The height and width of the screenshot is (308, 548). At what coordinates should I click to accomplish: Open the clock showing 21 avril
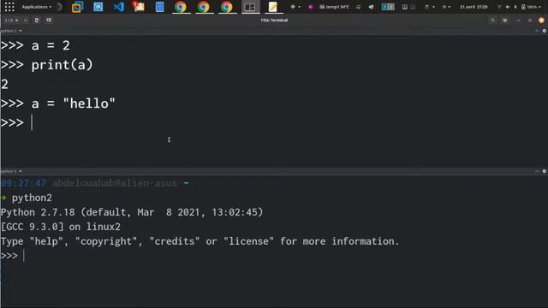(x=474, y=7)
